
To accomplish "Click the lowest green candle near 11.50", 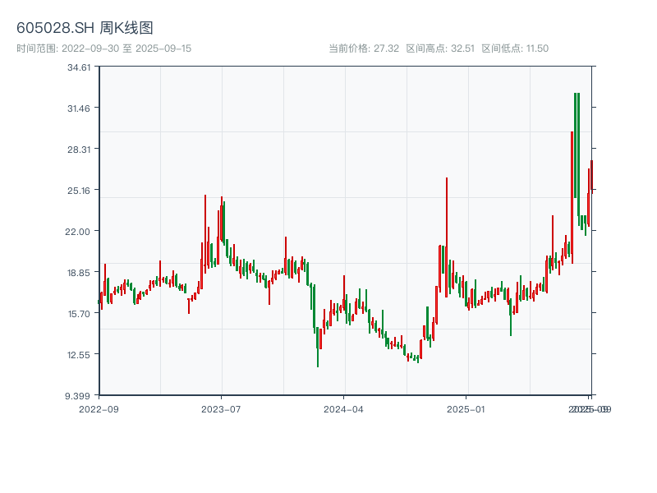I will tap(318, 347).
